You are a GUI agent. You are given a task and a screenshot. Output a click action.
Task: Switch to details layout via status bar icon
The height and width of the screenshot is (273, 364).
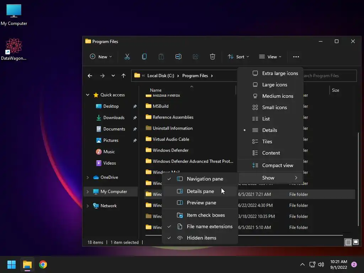(348, 242)
